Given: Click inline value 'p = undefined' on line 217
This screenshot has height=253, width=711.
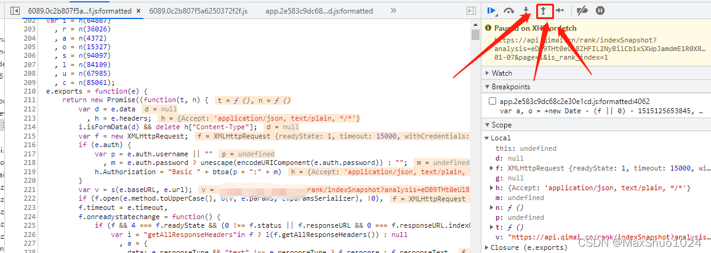Looking at the screenshot, I should point(247,154).
